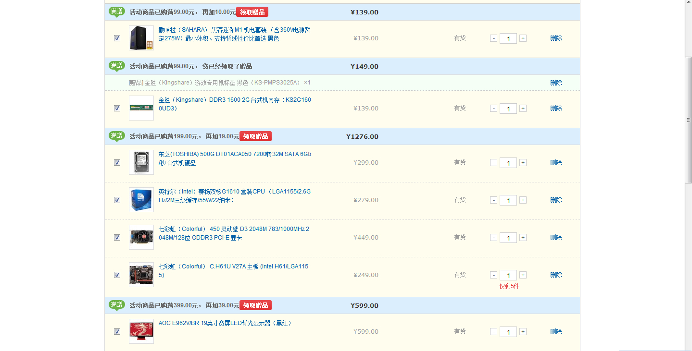Uncheck the Intel G1610 CPU checkbox
692x351 pixels.
pos(117,200)
